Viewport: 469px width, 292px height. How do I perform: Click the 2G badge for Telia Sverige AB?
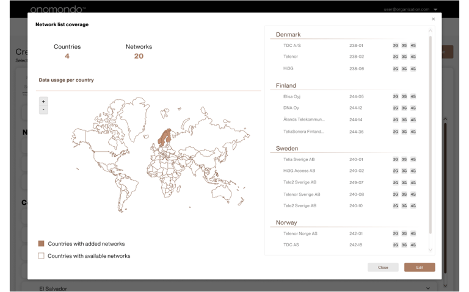(x=396, y=160)
